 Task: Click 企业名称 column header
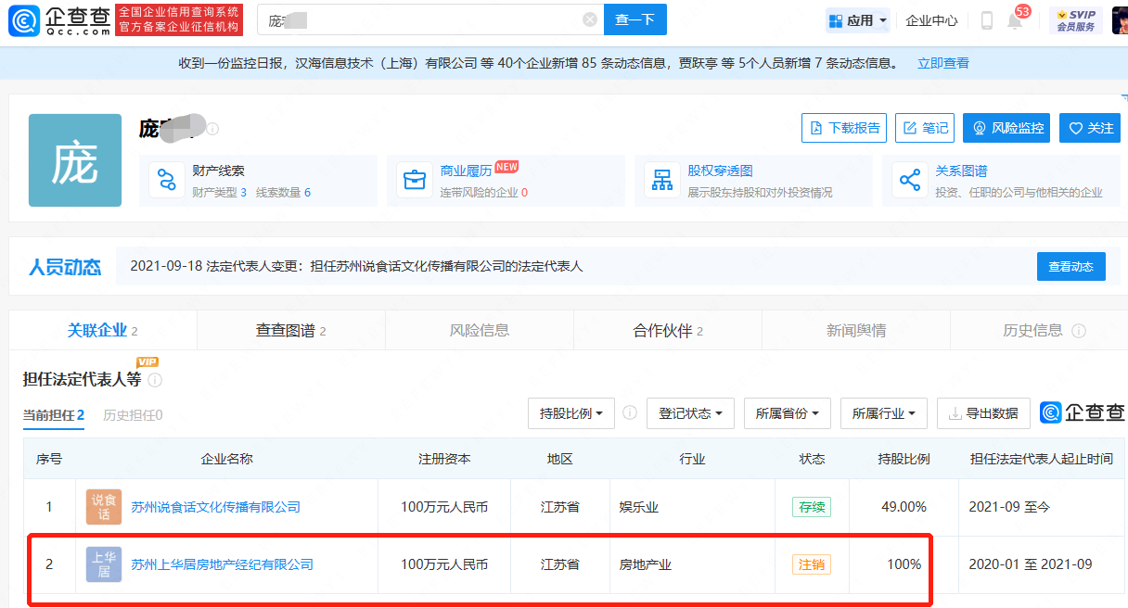pos(226,459)
